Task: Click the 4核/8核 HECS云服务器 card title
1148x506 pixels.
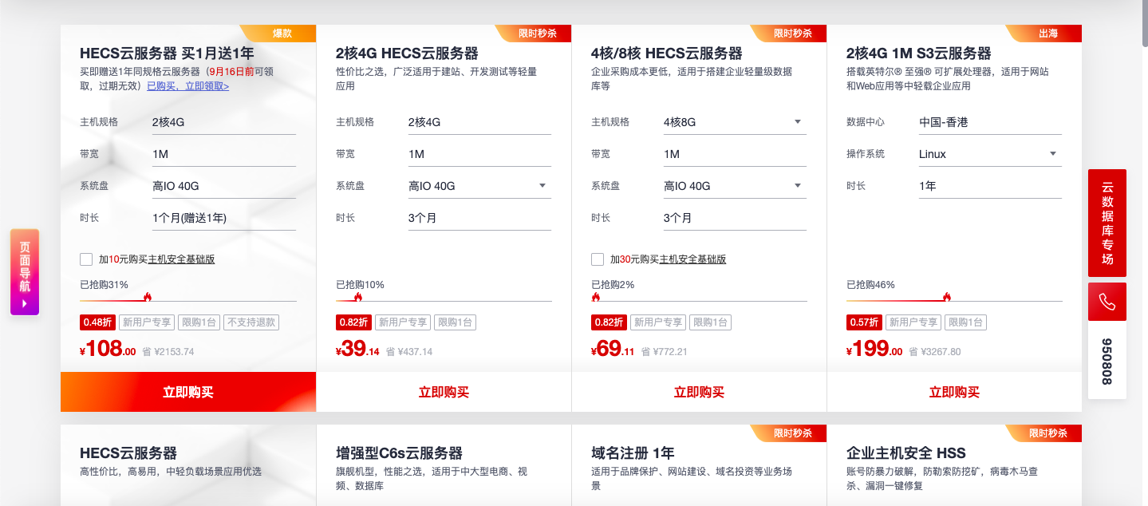Action: [667, 53]
